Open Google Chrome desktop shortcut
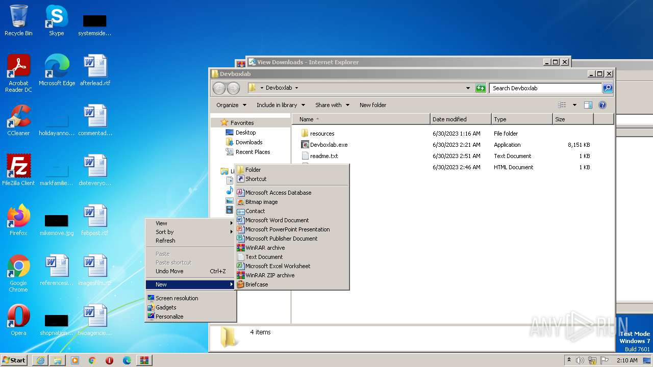Image resolution: width=653 pixels, height=367 pixels. pos(18,273)
